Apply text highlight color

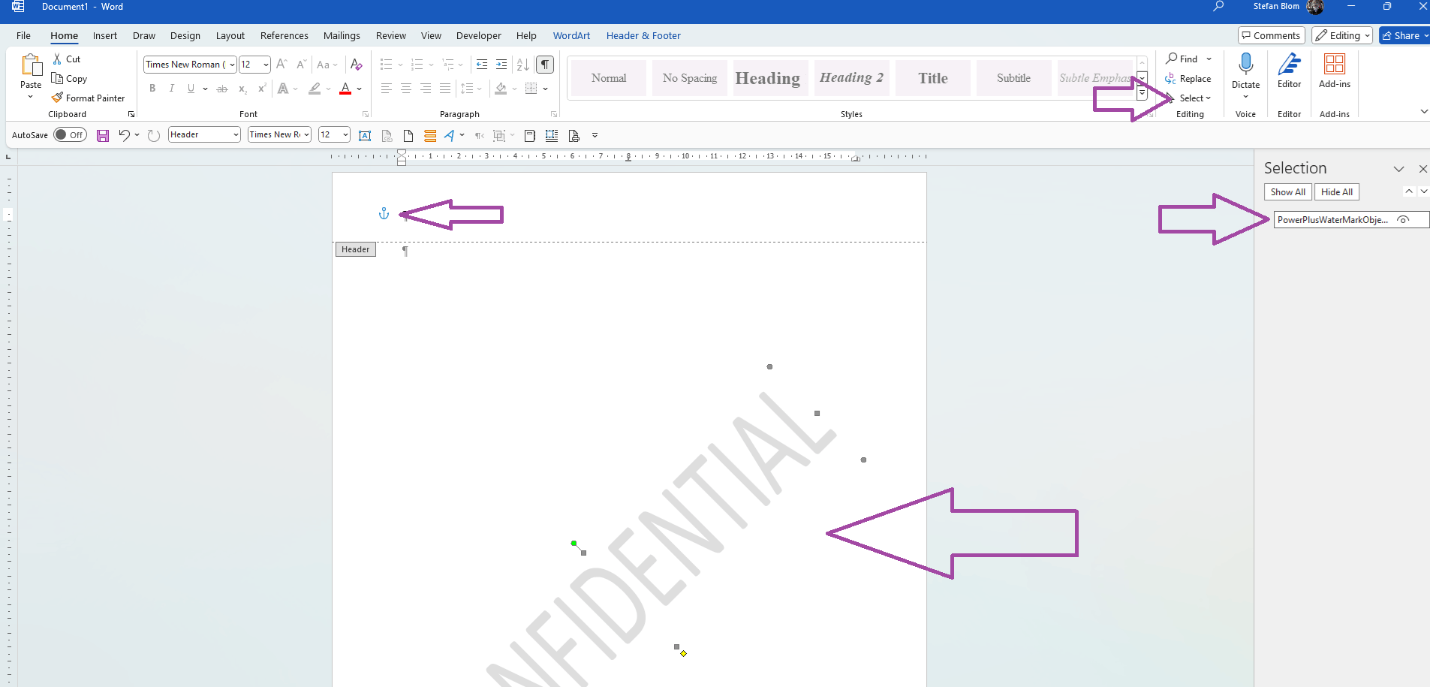(x=315, y=89)
